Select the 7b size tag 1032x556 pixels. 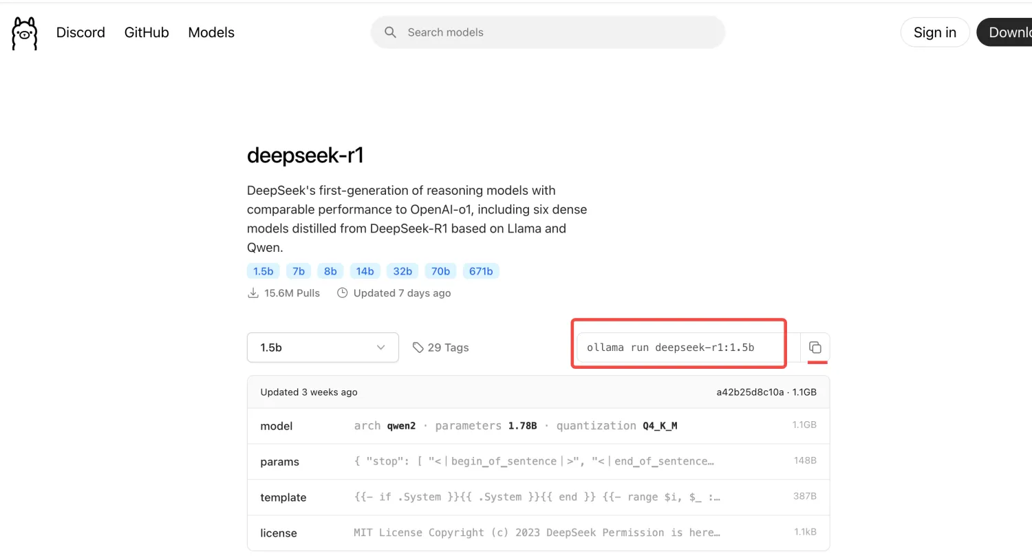(298, 271)
